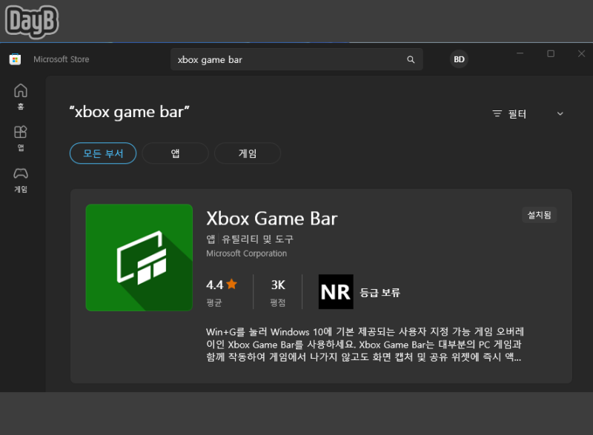Click the Xbox Game Bar title link

(272, 219)
